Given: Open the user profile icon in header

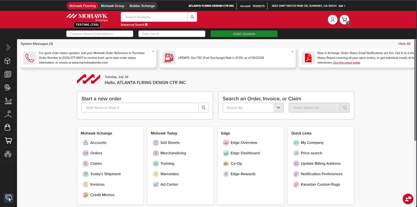Looking at the screenshot, I should 332,20.
